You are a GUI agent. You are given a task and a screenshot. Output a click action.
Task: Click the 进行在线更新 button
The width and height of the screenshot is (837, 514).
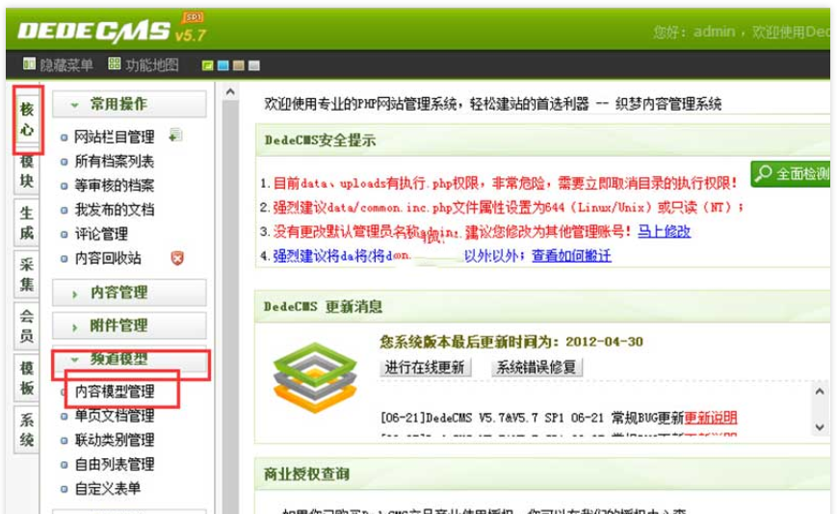click(x=425, y=367)
